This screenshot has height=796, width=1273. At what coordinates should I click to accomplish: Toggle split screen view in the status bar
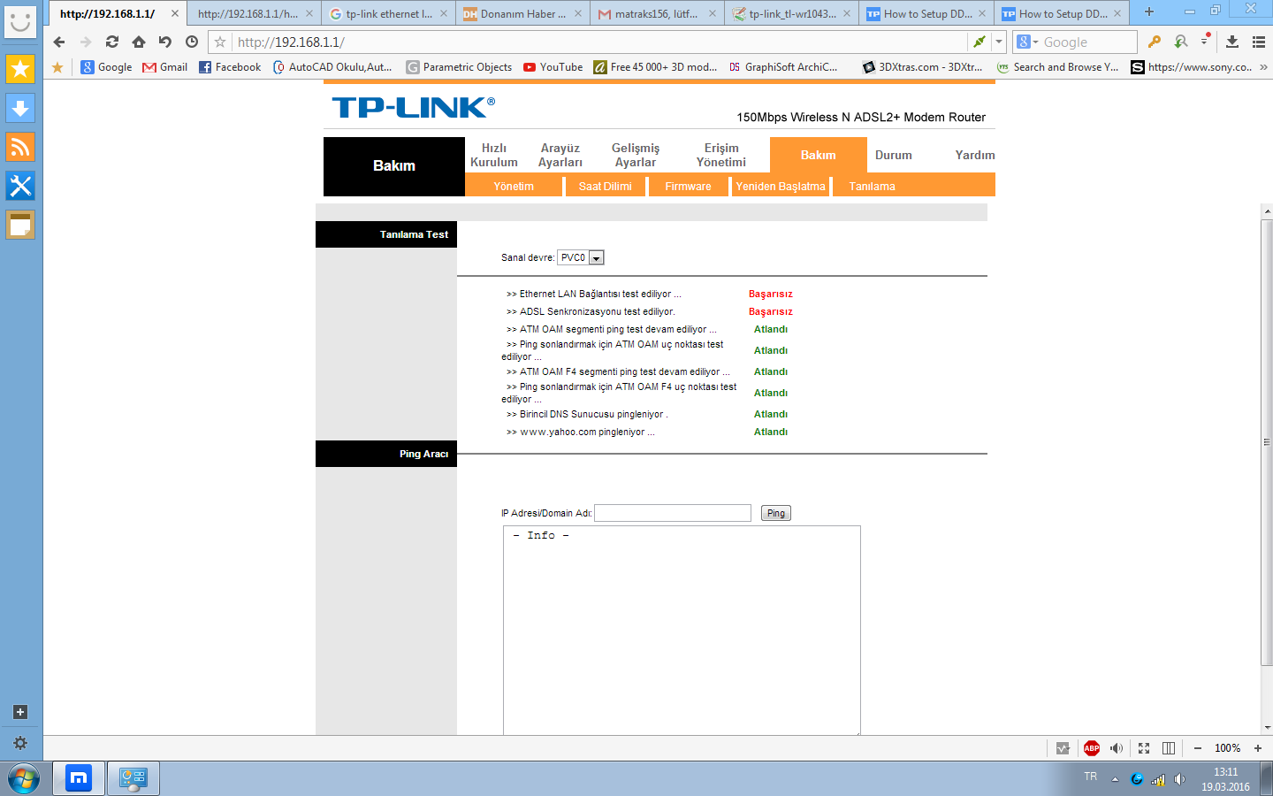1169,748
